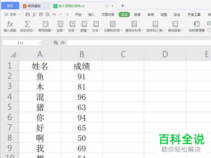Screen dimensions: 211x158
Task: Open the Other functions (其他函数) icon
Action: (x=175, y=24)
